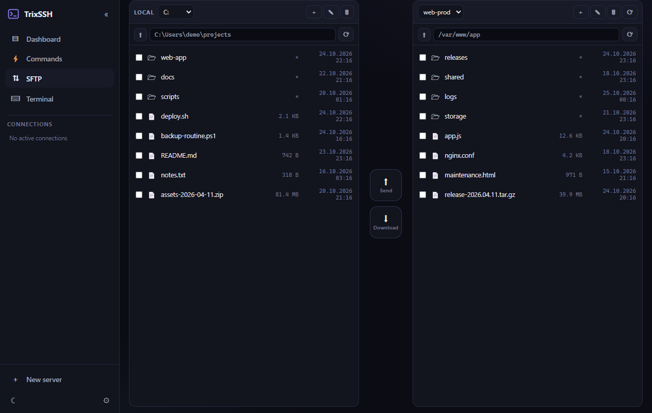Click the Send button
Image resolution: width=652 pixels, height=413 pixels.
click(386, 185)
